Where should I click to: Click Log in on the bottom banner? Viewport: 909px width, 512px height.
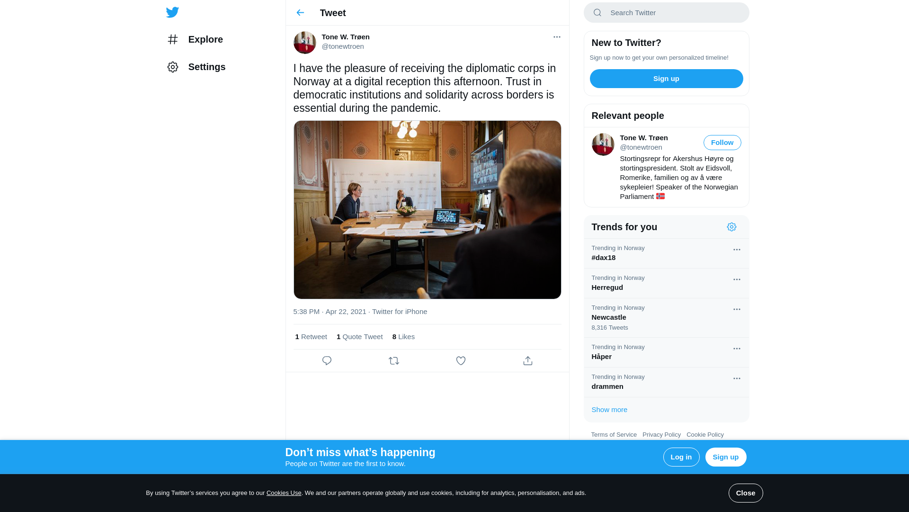tap(681, 457)
